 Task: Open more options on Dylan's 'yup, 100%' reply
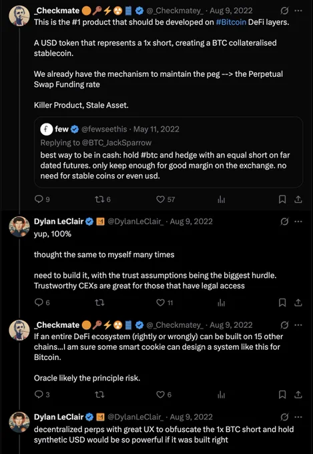click(298, 222)
